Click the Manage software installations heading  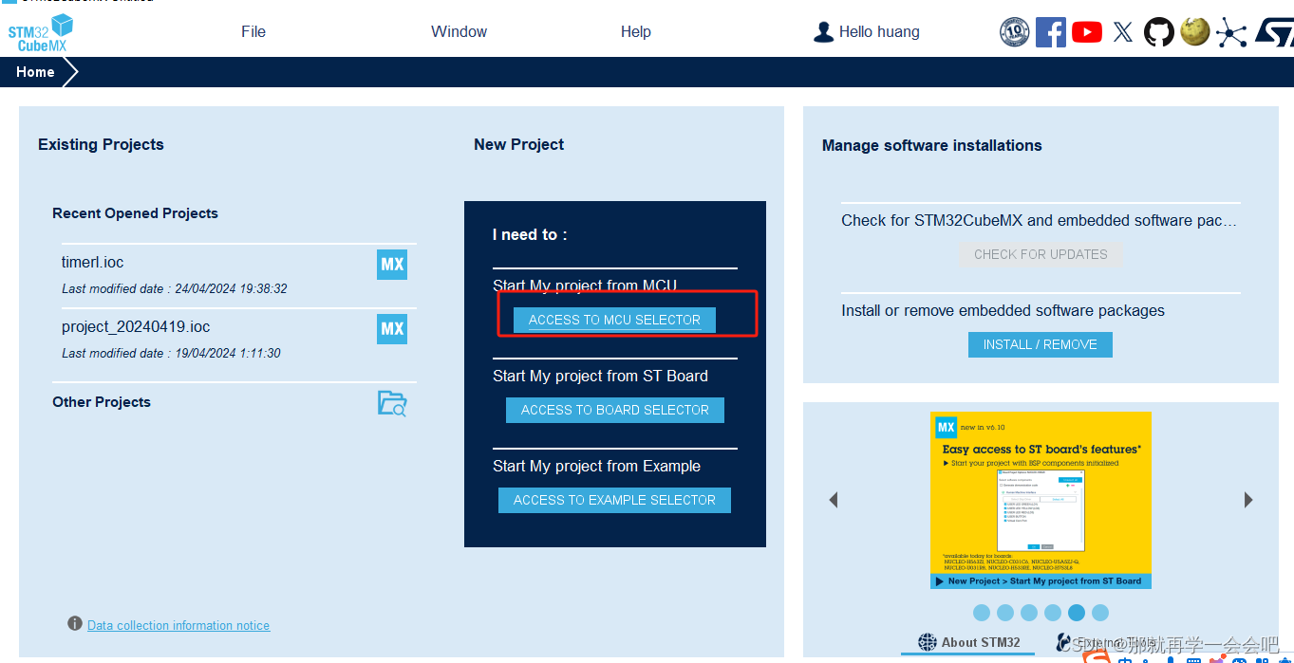tap(932, 146)
